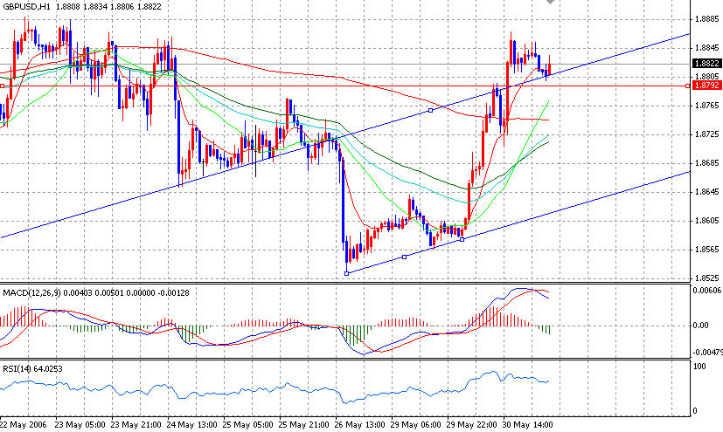Click the red 1.8792 price level label
The width and height of the screenshot is (723, 432).
(707, 86)
